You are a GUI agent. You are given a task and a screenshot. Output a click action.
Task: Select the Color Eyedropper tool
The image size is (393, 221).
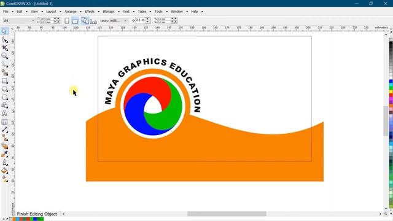[4, 154]
